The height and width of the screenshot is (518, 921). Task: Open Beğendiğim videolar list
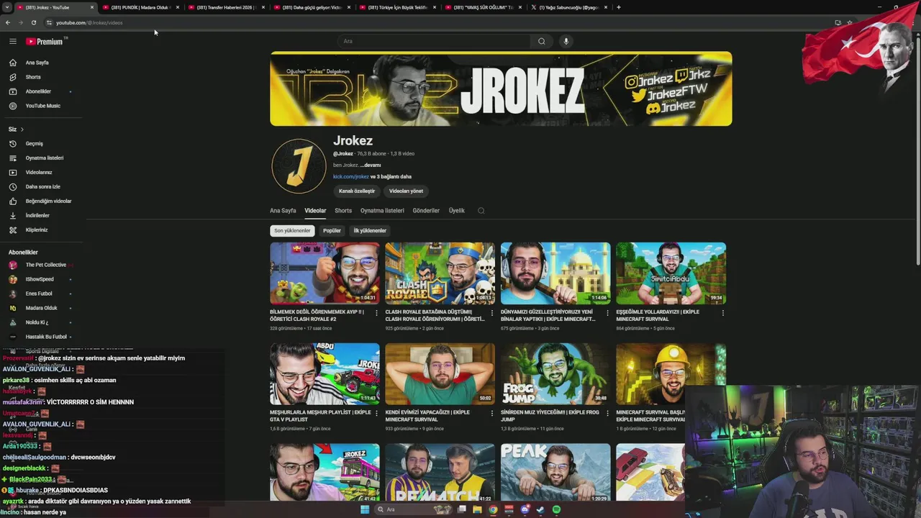[48, 201]
